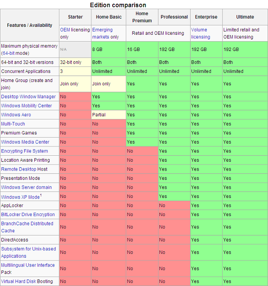Follow the Encrypting File System link

25,151
